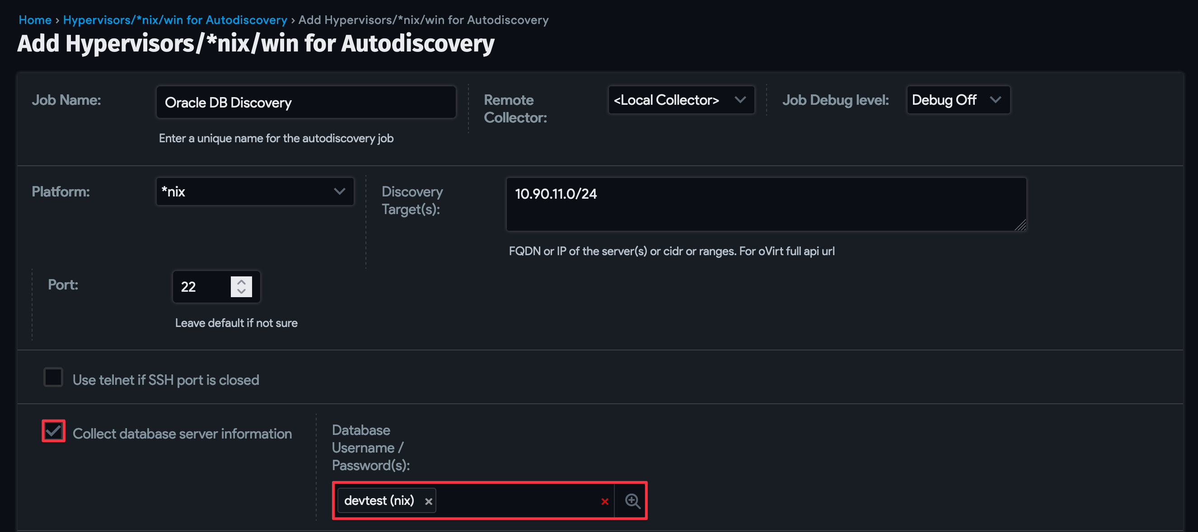This screenshot has width=1198, height=532.
Task: Click the Debug Off dropdown chevron
Action: (996, 99)
